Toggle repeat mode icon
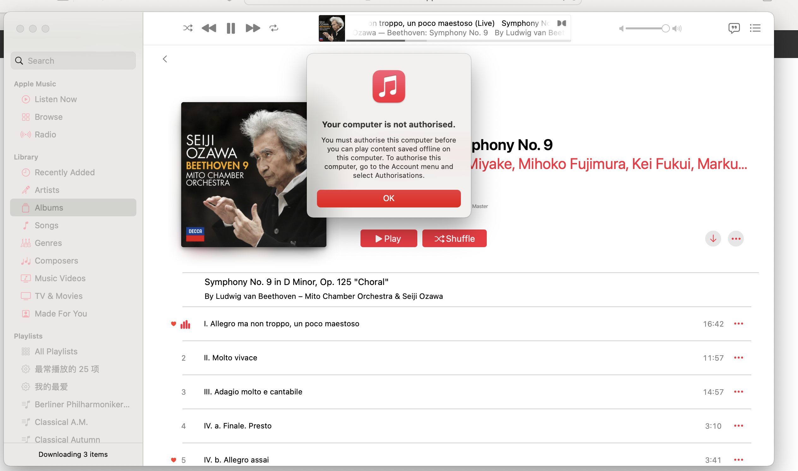 (274, 28)
